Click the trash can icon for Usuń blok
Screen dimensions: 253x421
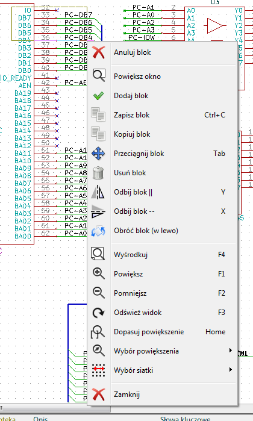click(x=98, y=173)
